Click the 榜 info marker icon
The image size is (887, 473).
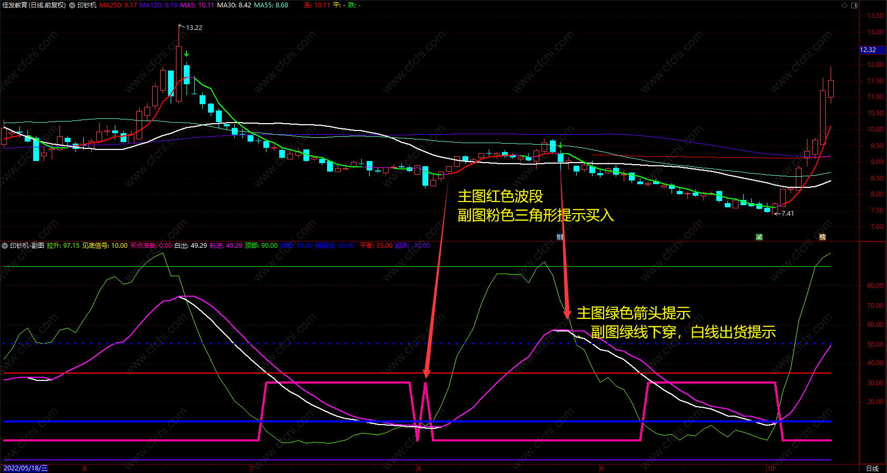click(822, 237)
